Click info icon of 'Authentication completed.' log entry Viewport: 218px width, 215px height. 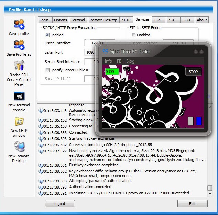click(41, 187)
